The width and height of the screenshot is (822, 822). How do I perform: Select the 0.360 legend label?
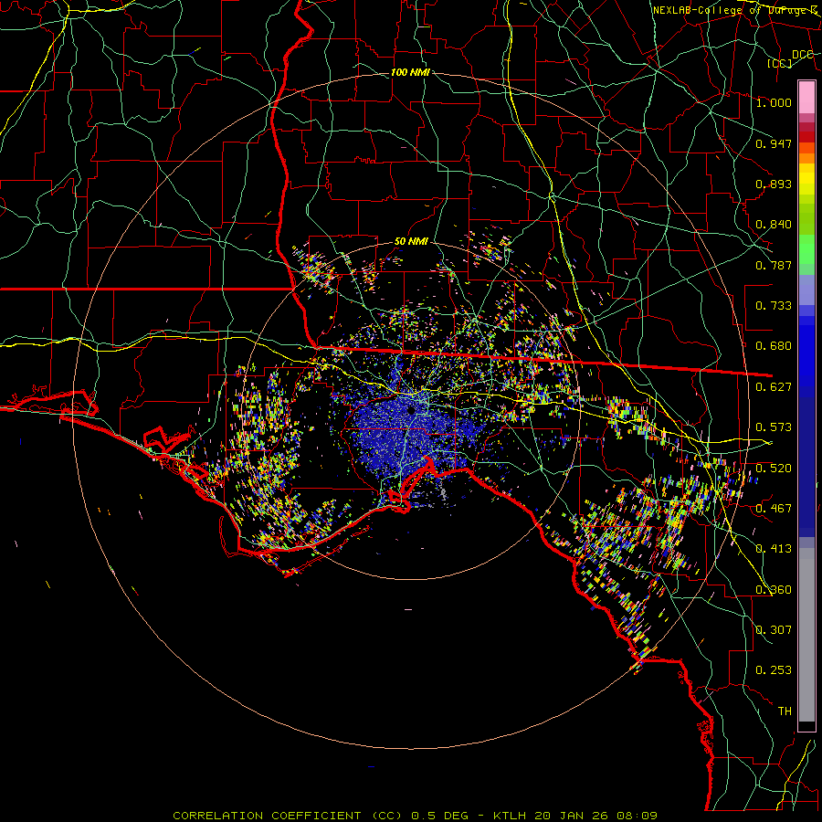point(774,590)
